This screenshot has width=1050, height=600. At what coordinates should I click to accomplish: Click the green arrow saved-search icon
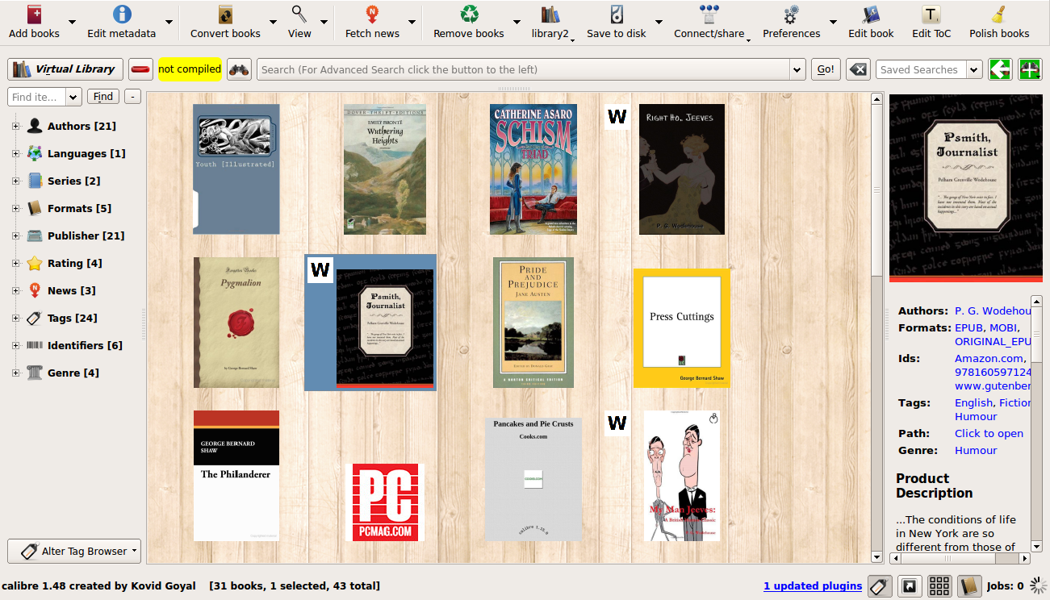pyautogui.click(x=1001, y=69)
